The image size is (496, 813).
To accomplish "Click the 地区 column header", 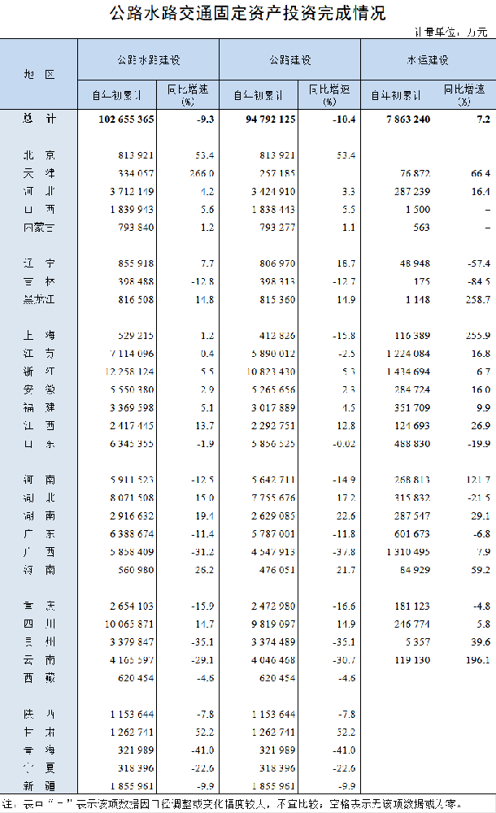I will 39,74.
